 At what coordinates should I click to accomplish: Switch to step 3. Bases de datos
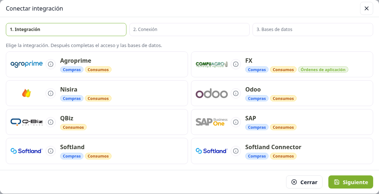[x=313, y=30]
